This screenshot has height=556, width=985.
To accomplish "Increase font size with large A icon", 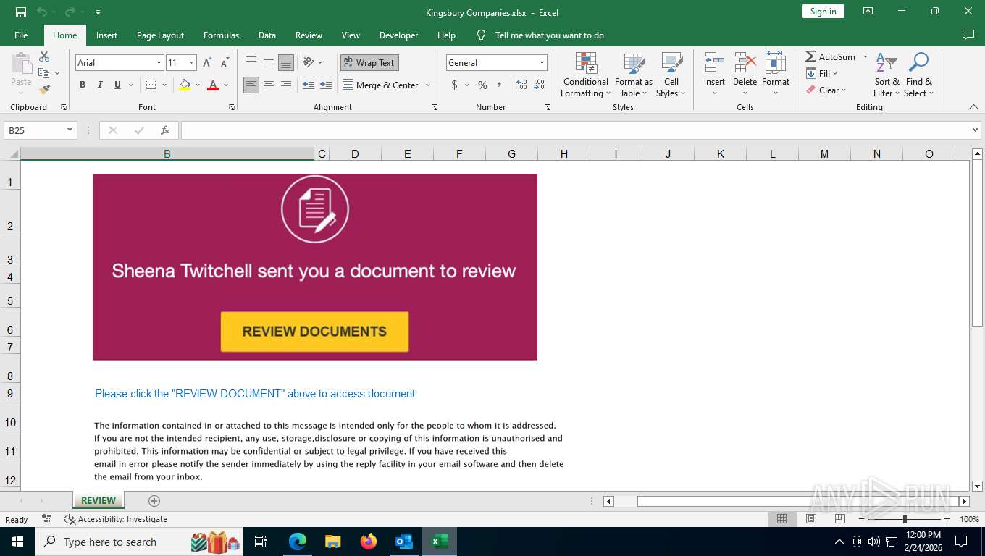I will (207, 63).
